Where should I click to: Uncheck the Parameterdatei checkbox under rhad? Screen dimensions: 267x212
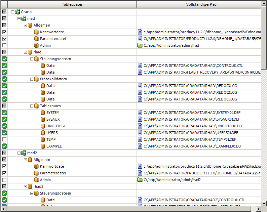pos(4,39)
